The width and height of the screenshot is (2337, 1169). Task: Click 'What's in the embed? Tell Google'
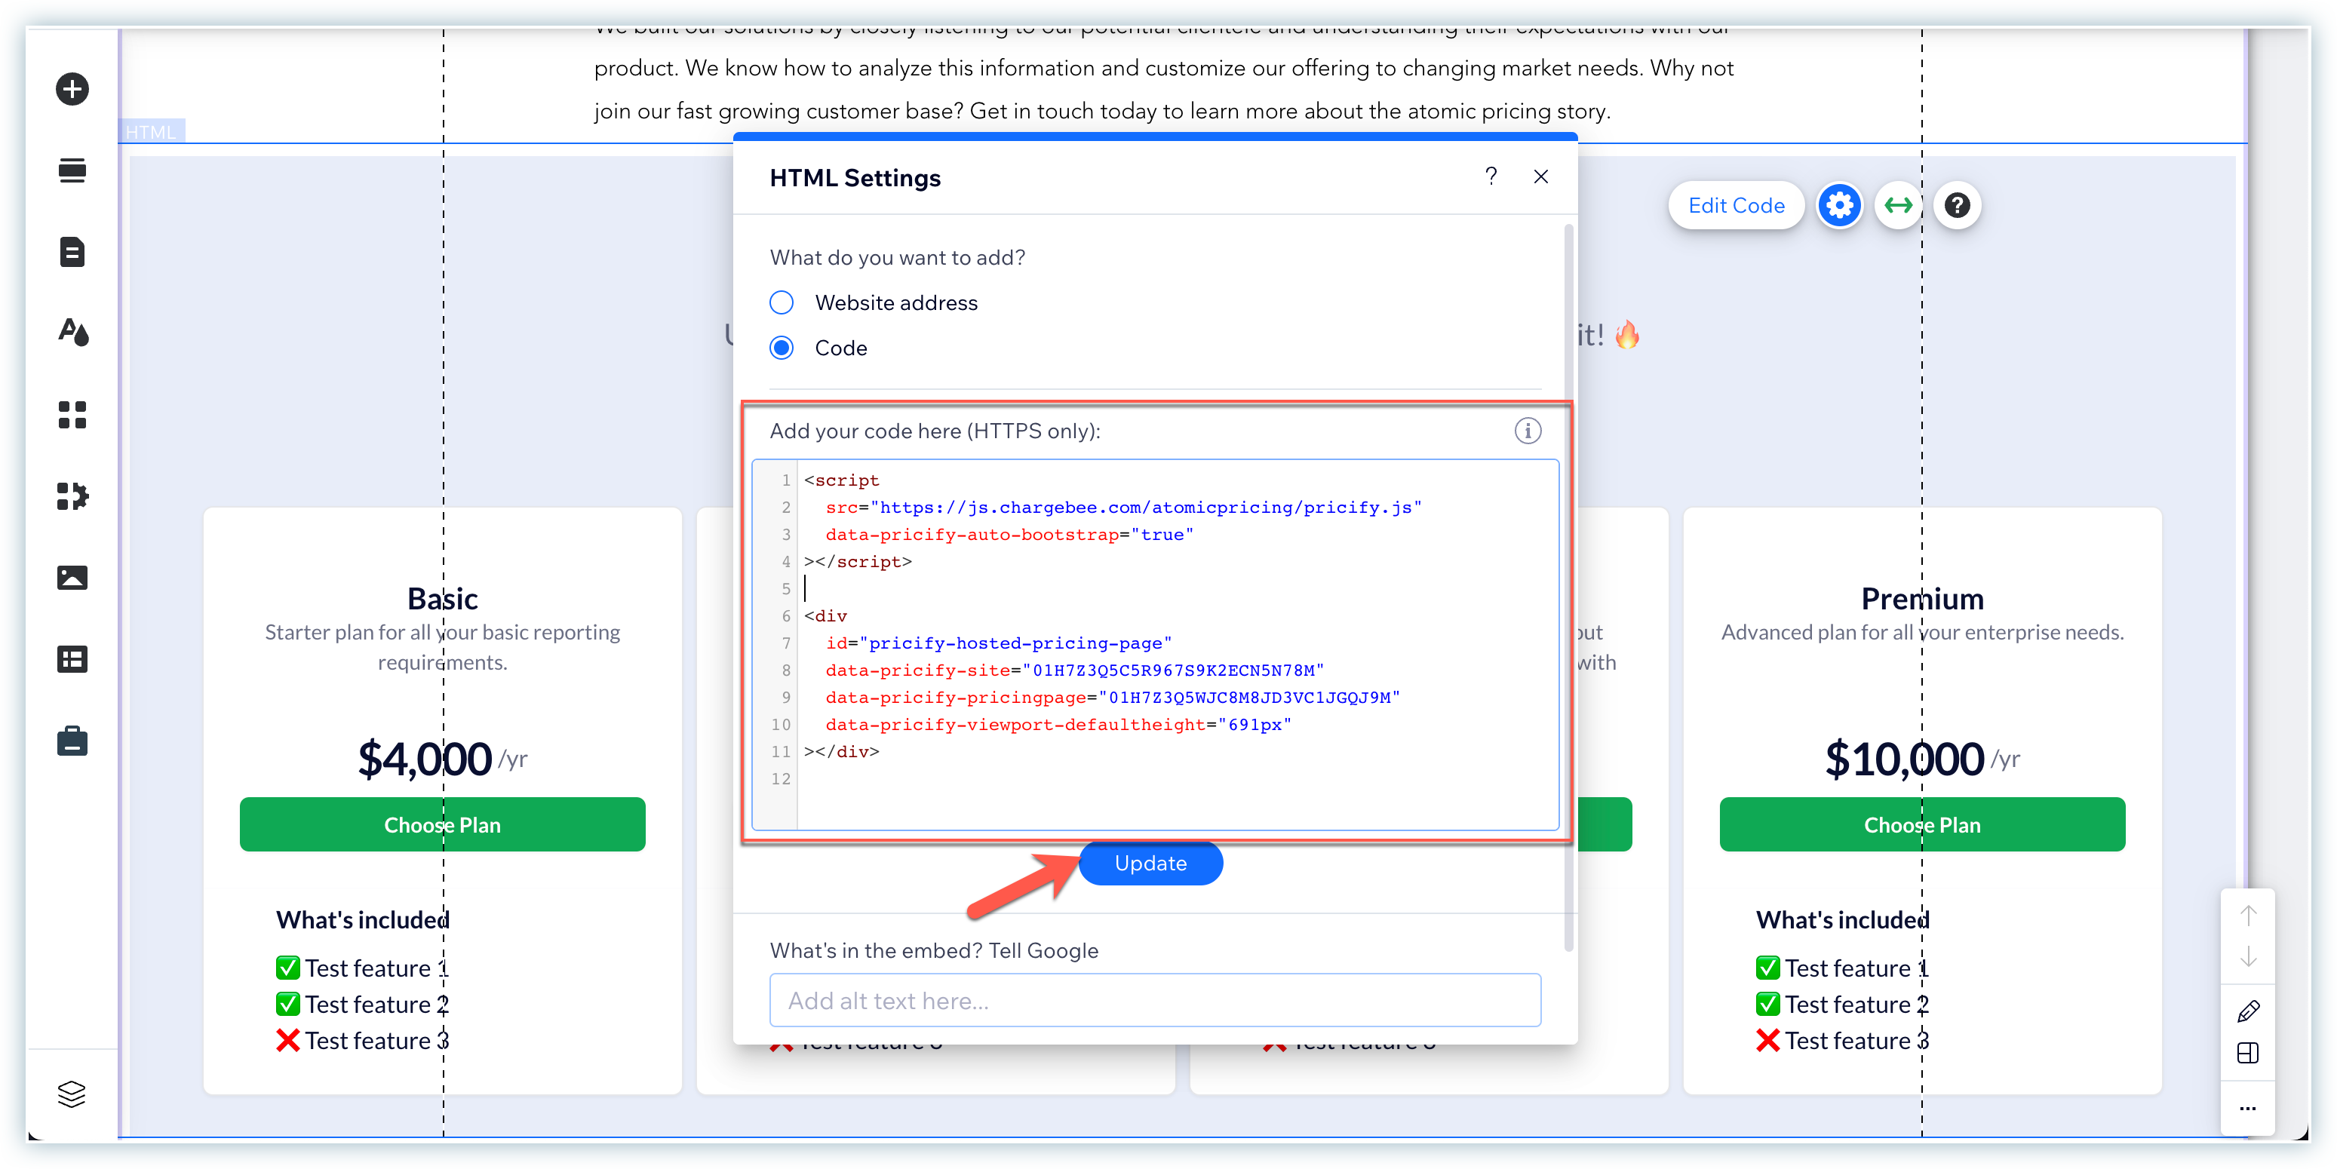pos(934,950)
